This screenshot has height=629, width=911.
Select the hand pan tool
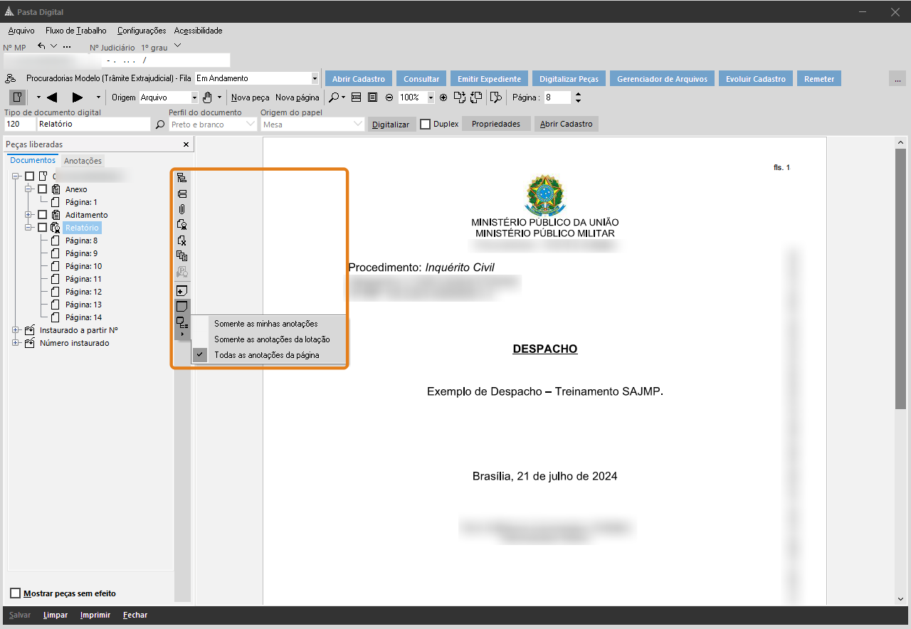pyautogui.click(x=207, y=97)
